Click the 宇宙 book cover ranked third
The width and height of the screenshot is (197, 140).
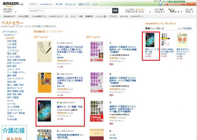pos(44,111)
